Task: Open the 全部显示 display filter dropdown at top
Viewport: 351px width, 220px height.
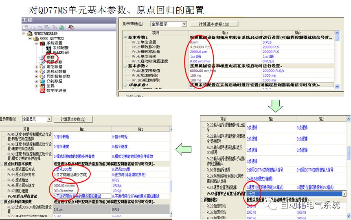Action: pyautogui.click(x=184, y=24)
